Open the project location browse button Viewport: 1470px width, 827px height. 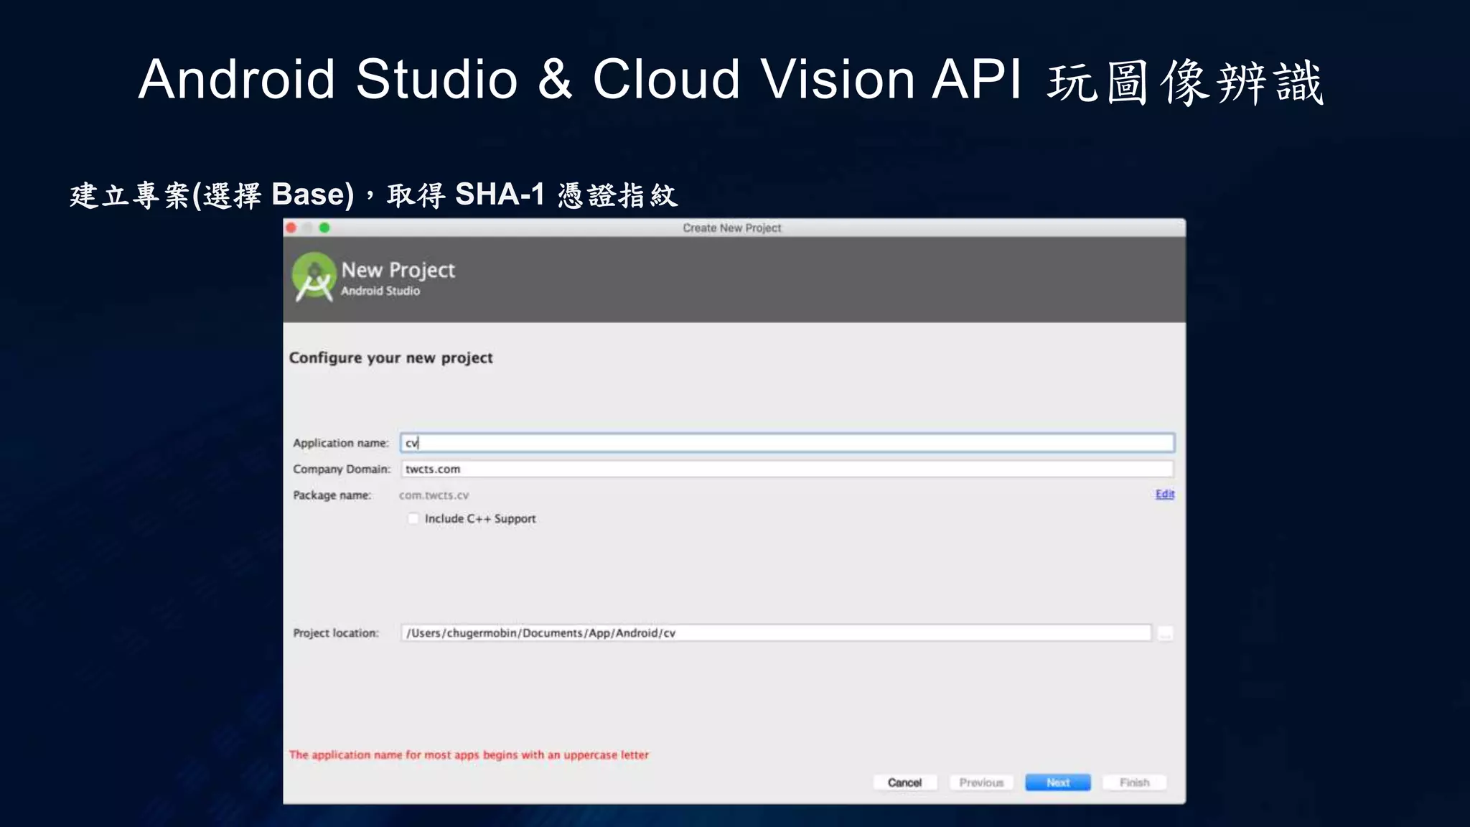coord(1165,633)
